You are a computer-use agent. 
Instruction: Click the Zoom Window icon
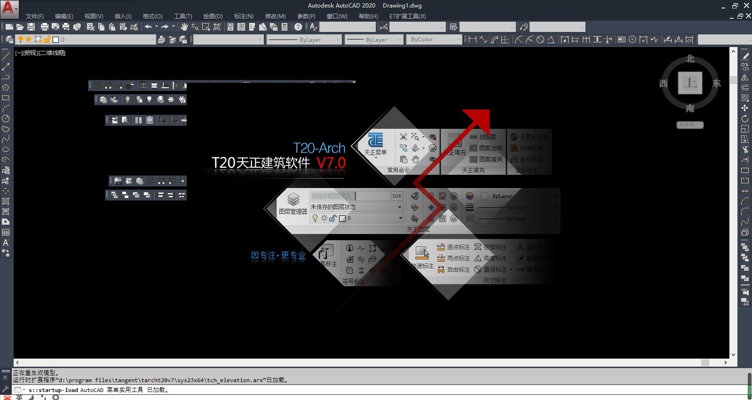[x=206, y=27]
